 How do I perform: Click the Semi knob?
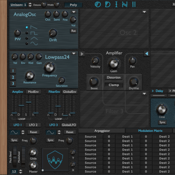[x=56, y=14]
